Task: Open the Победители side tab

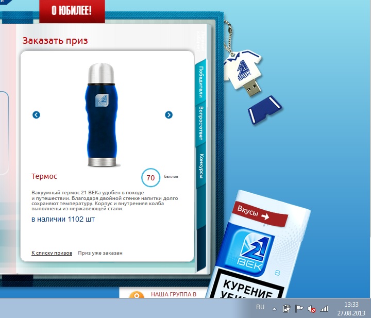Action: point(201,82)
